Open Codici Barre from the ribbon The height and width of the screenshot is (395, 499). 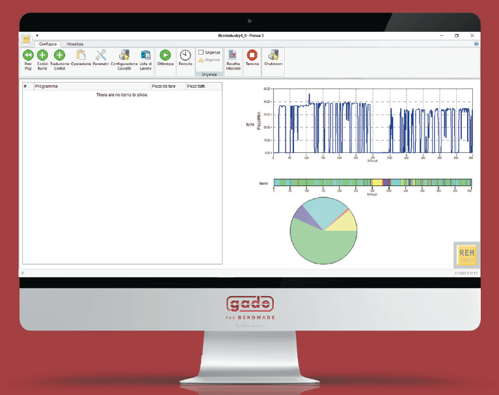click(x=43, y=55)
